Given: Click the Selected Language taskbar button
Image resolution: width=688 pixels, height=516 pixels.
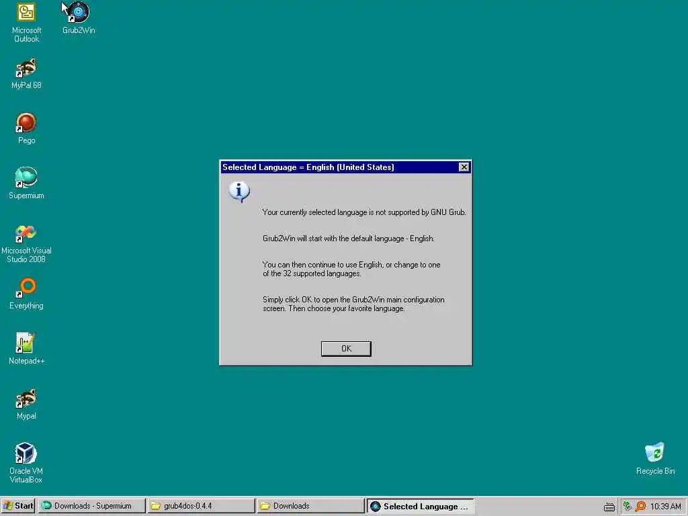Looking at the screenshot, I should 421,506.
